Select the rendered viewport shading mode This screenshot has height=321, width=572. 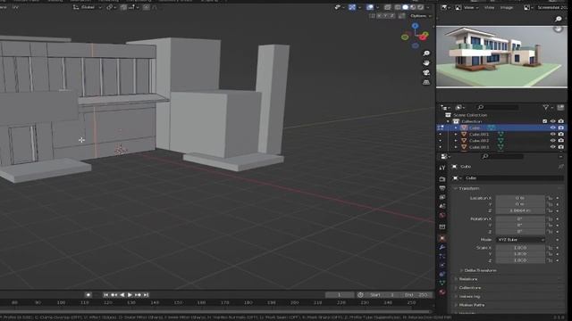(421, 7)
